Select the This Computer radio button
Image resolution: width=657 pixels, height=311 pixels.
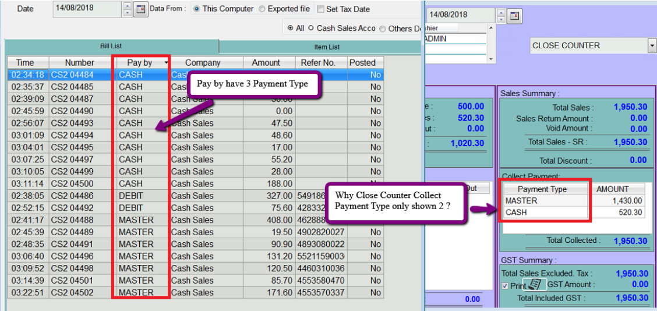click(x=196, y=9)
